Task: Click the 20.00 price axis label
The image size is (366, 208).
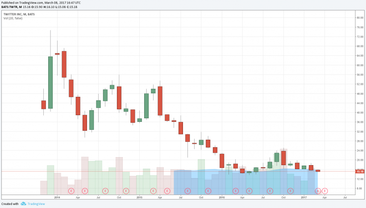Action: point(360,160)
